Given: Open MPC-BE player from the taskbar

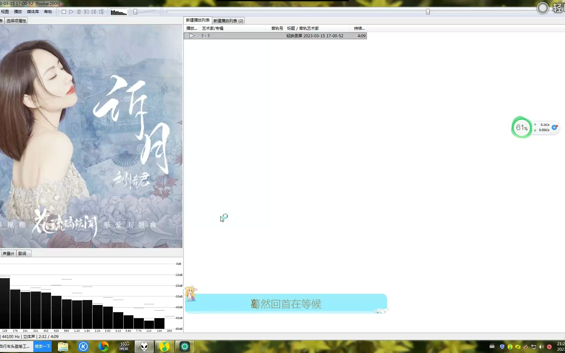Looking at the screenshot, I should (124, 346).
